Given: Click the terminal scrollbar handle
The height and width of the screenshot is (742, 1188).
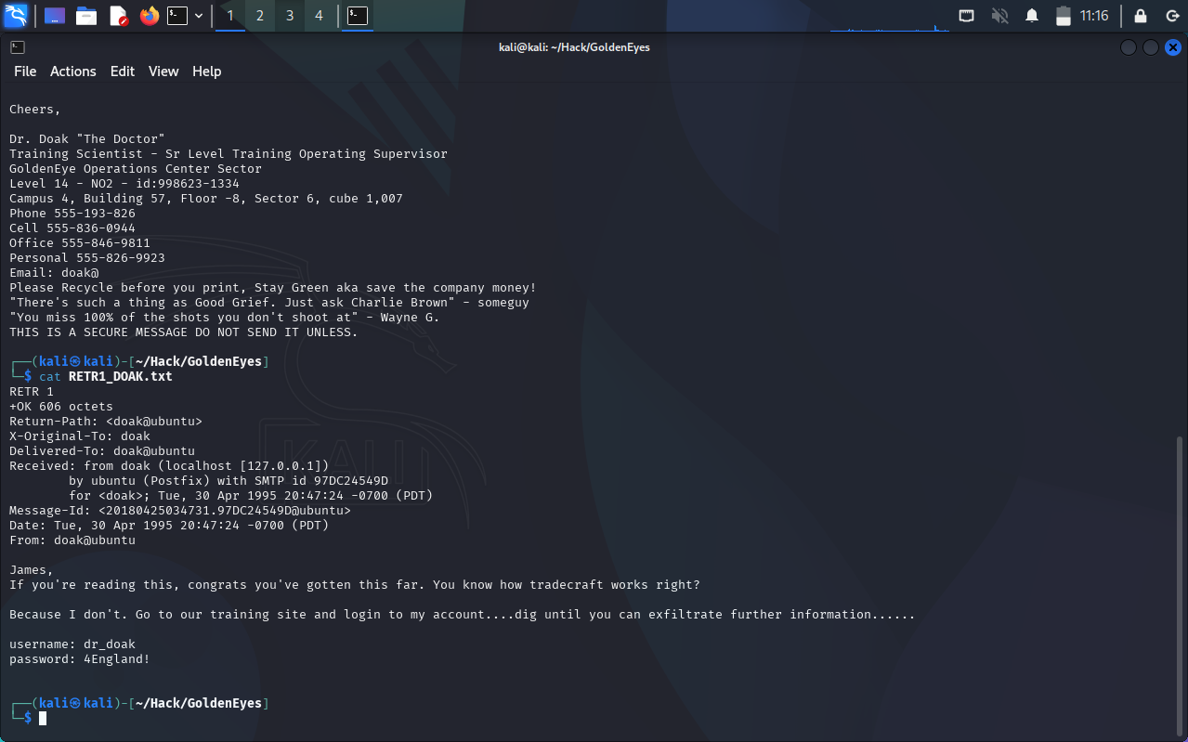Looking at the screenshot, I should (x=1181, y=585).
